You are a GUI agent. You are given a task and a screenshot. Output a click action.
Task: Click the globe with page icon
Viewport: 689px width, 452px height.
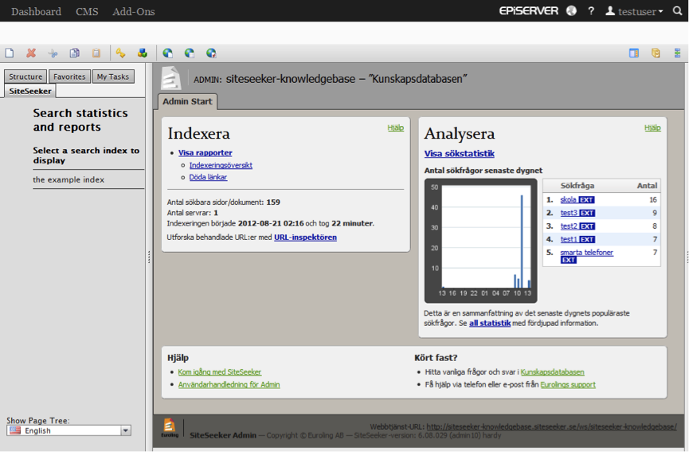pos(167,53)
